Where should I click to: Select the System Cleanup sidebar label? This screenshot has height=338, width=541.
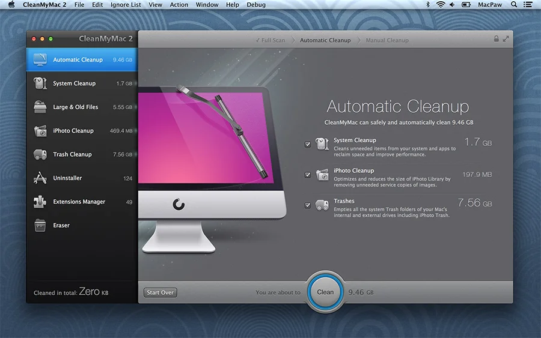tap(74, 83)
